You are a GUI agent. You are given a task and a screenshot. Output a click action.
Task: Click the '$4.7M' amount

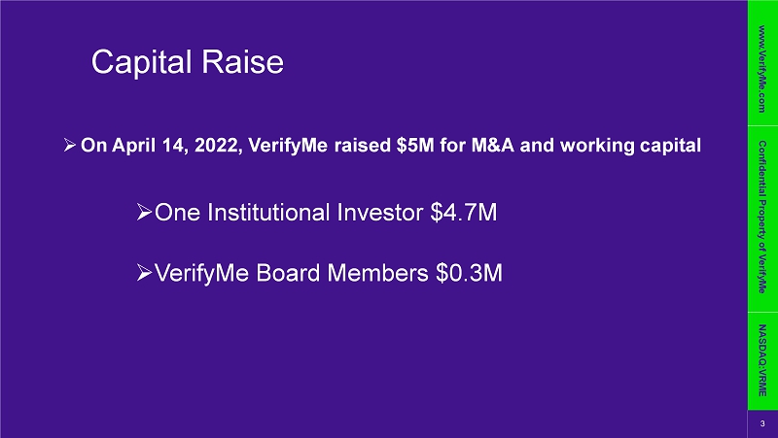point(464,212)
